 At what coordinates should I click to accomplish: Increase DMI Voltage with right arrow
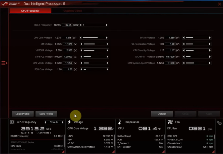(107, 44)
